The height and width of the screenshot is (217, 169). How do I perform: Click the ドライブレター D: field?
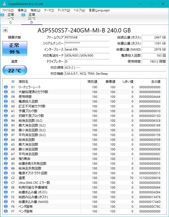87,61
